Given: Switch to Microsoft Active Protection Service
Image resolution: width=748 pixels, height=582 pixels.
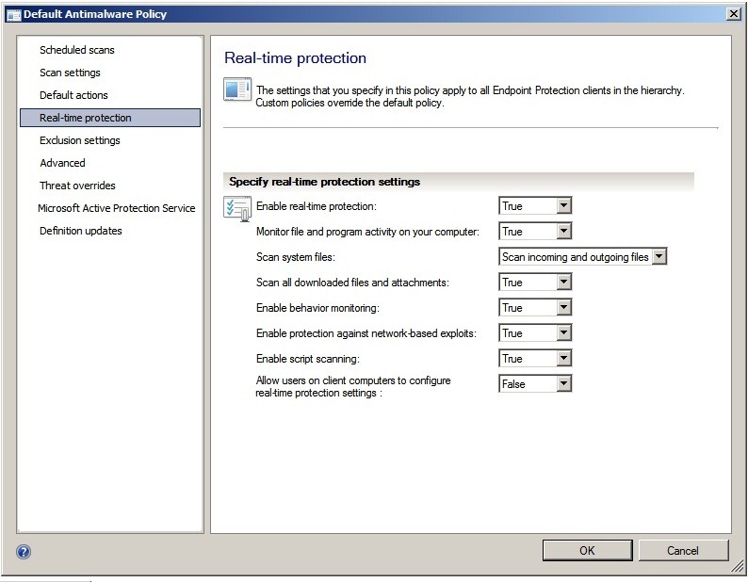Looking at the screenshot, I should (x=117, y=208).
